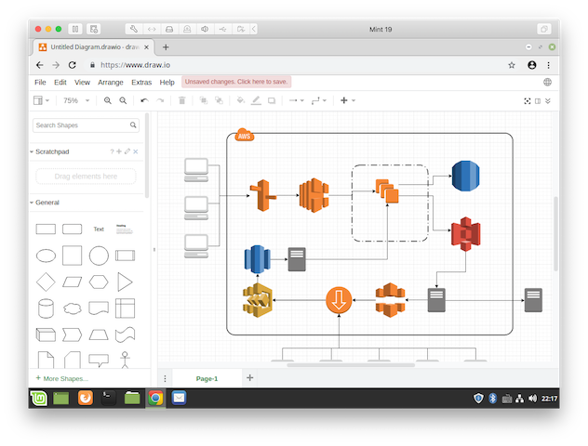Click the Unsaved changes save notice
Viewport: 588px width, 446px height.
[236, 82]
